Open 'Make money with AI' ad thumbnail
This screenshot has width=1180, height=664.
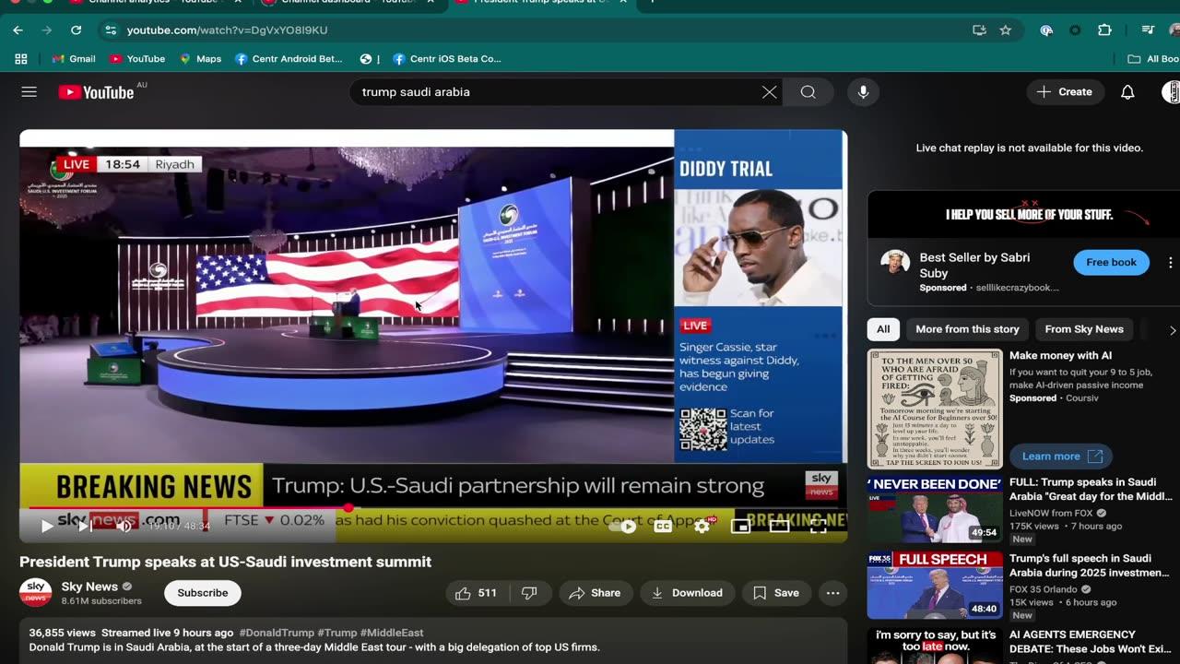935,409
